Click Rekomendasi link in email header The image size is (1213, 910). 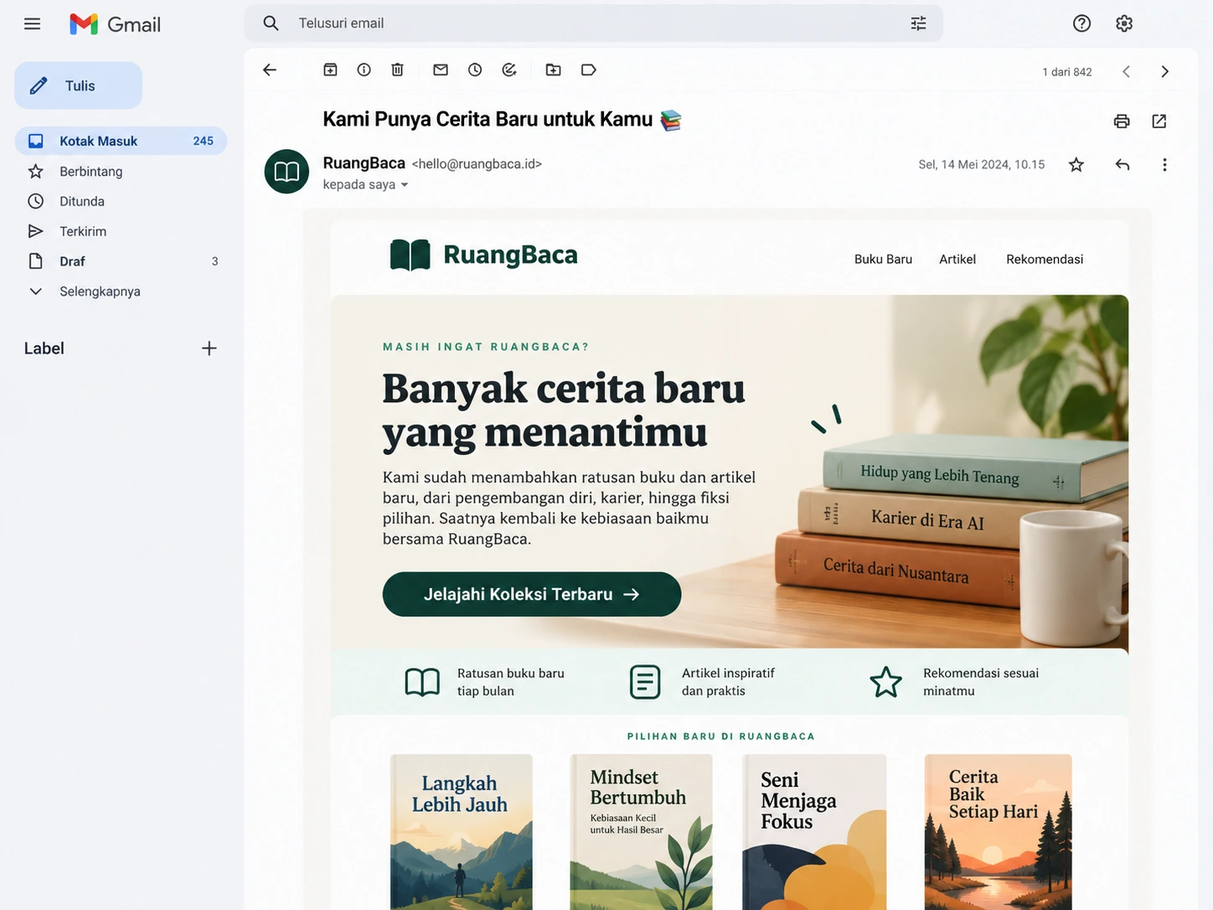(1045, 260)
